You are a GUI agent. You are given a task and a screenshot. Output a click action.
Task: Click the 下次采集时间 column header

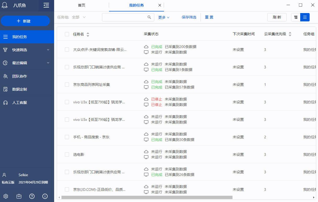pos(244,34)
